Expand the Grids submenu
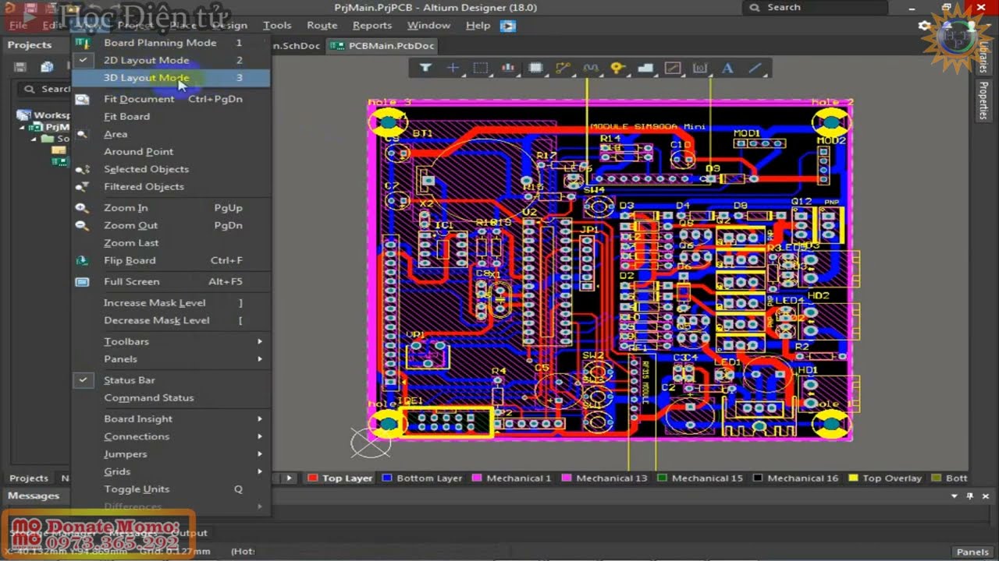The height and width of the screenshot is (561, 999). click(x=171, y=471)
